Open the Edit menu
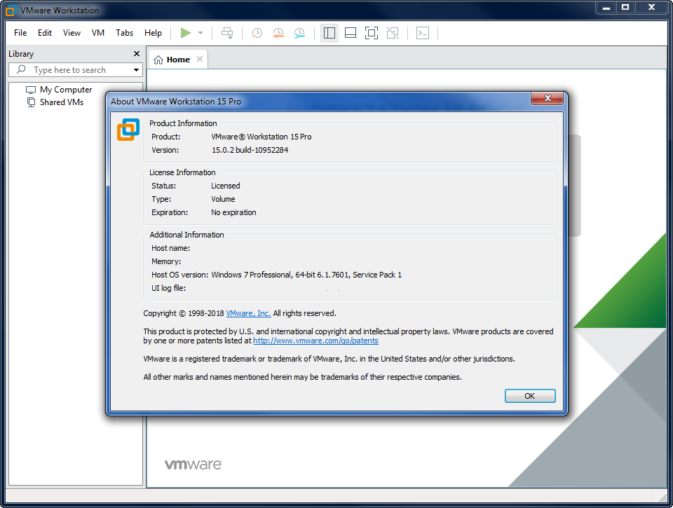 coord(45,33)
